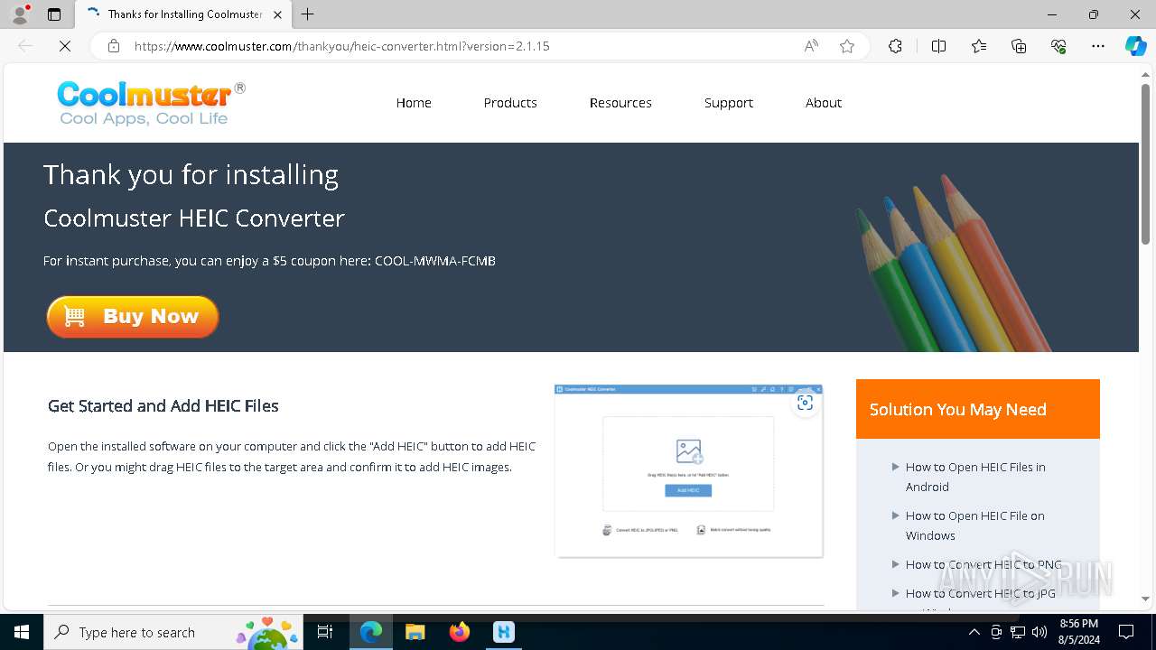1156x650 pixels.
Task: Add this page to favorites star
Action: pyautogui.click(x=847, y=46)
